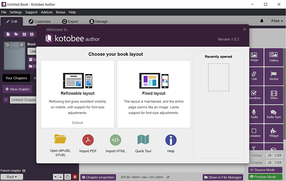
Task: Expand the Untitled Chapter tree item
Action: pos(6,100)
